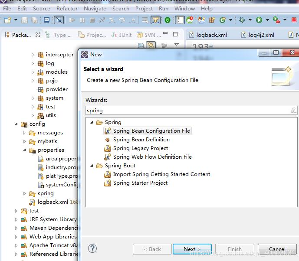Open Package Explorer view menu triangle

click(x=177, y=45)
